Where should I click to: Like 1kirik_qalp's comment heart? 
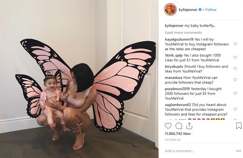coord(235,58)
